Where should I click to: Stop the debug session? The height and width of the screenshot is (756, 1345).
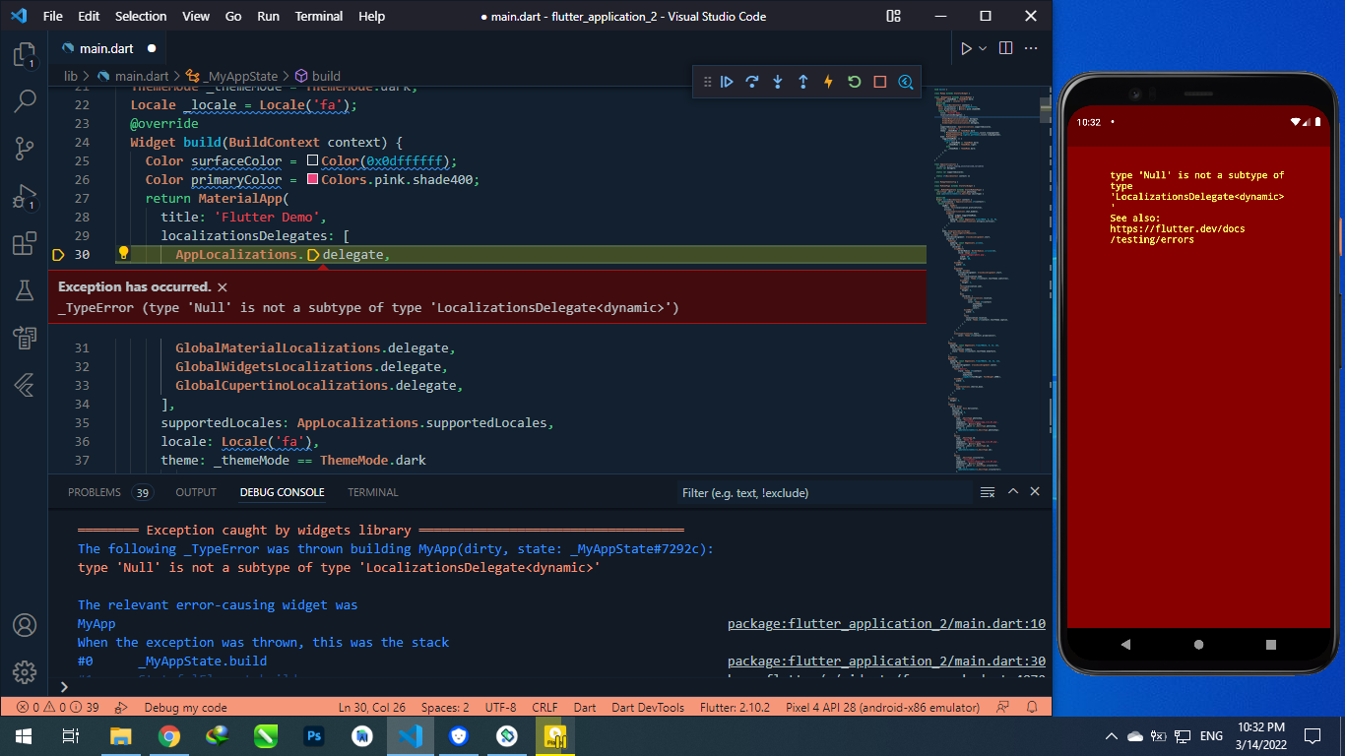(880, 83)
